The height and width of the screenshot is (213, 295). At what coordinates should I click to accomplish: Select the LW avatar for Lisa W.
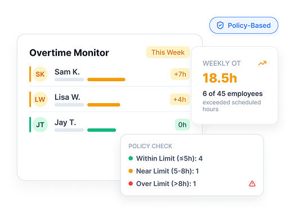(40, 99)
